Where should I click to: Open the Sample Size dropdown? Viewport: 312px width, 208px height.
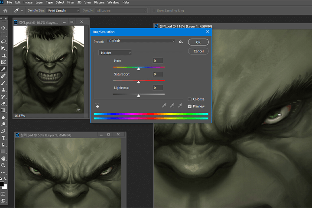click(63, 10)
